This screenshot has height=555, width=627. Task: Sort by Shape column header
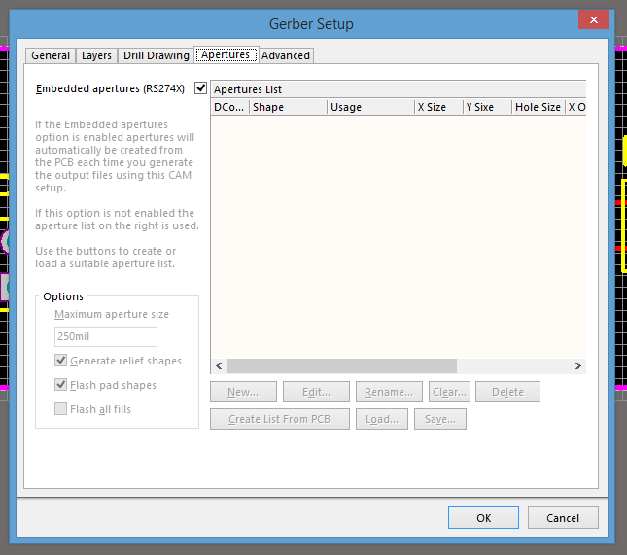point(288,107)
